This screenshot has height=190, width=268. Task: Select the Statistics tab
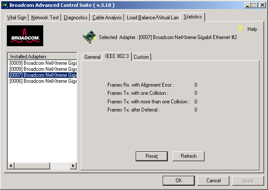click(x=193, y=17)
